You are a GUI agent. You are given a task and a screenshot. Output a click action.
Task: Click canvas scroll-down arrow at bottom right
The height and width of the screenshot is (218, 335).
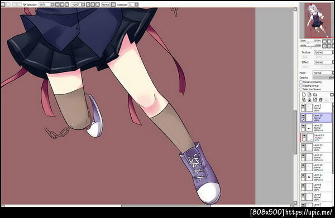click(295, 202)
